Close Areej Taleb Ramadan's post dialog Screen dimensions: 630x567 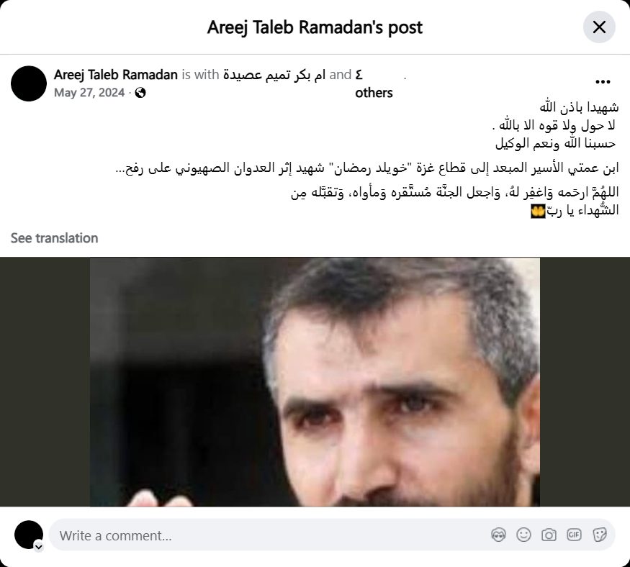click(599, 27)
